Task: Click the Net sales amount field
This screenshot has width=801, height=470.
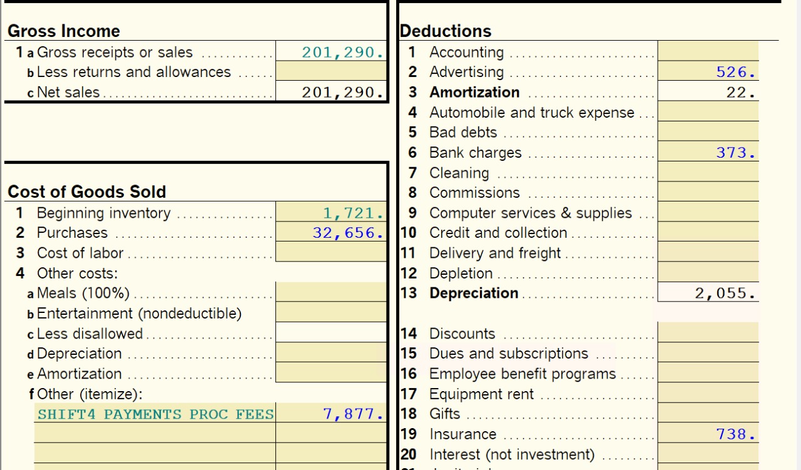Action: click(x=331, y=93)
